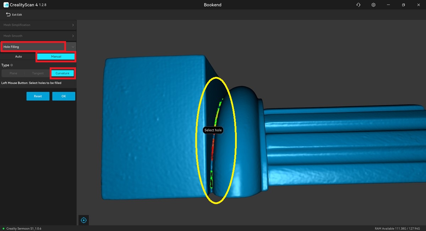Screen dimensions: 426x231
Task: Choose the Curvature fill type
Action: click(x=62, y=73)
